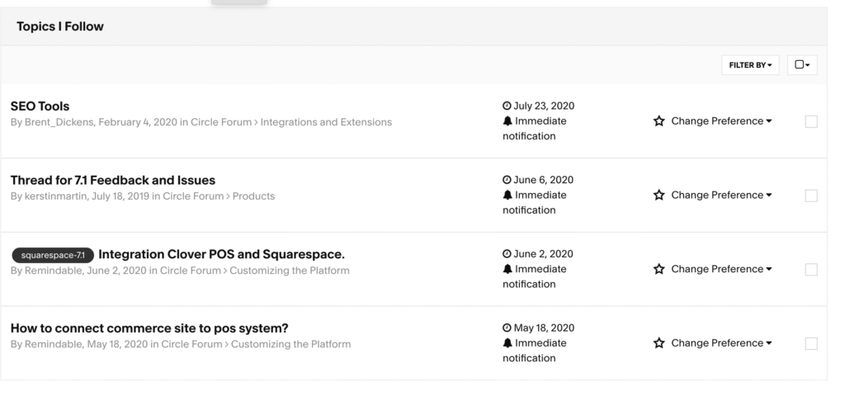Tick the Integration Clover POS topic checkbox
The width and height of the screenshot is (845, 396).
tap(811, 270)
